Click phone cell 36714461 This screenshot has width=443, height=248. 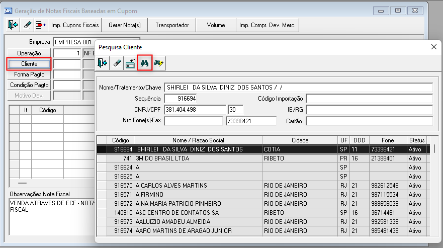(388, 213)
